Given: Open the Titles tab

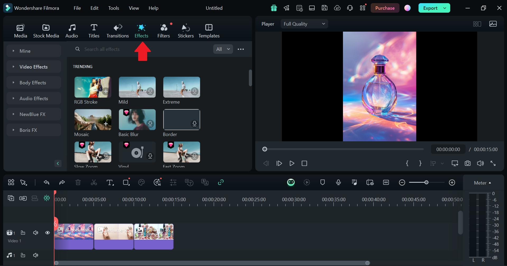Looking at the screenshot, I should [94, 31].
